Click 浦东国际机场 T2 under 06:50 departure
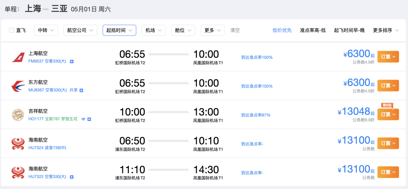Image resolution: width=408 pixels, height=189 pixels. coord(130,149)
